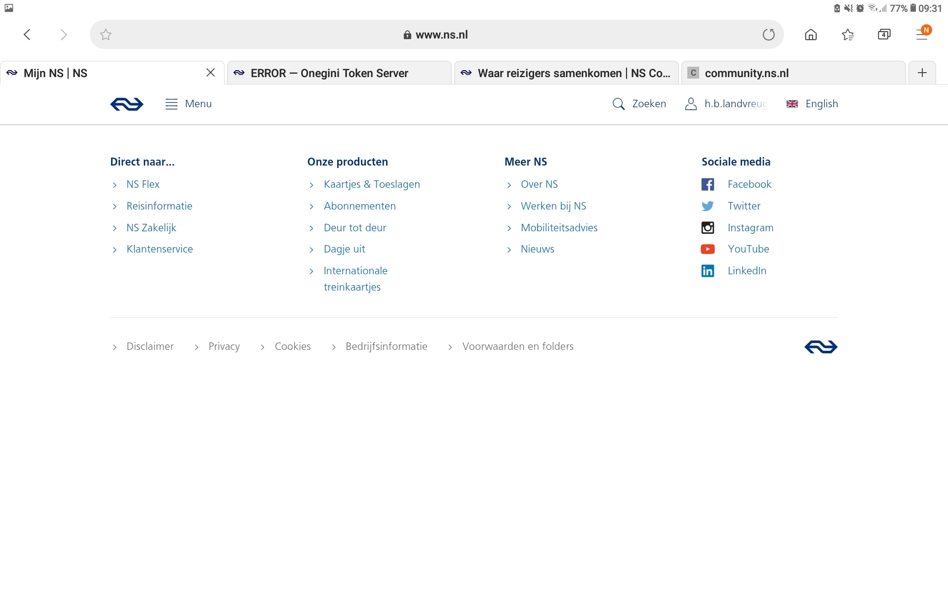Tap the 09:31 clock in status bar
The width and height of the screenshot is (948, 593).
tap(930, 8)
